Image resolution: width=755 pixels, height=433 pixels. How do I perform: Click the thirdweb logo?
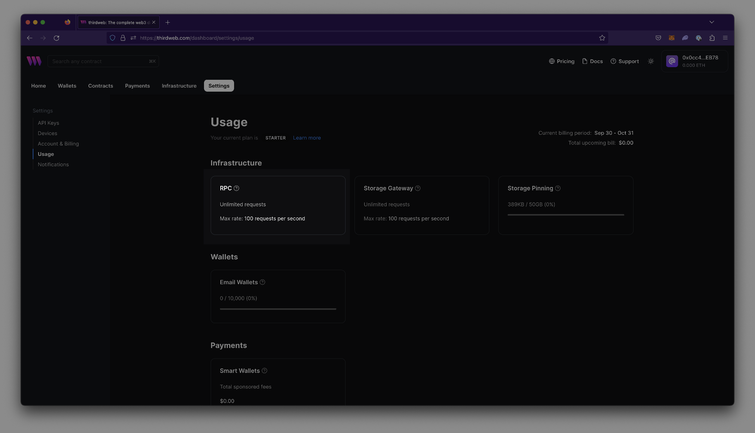click(34, 61)
